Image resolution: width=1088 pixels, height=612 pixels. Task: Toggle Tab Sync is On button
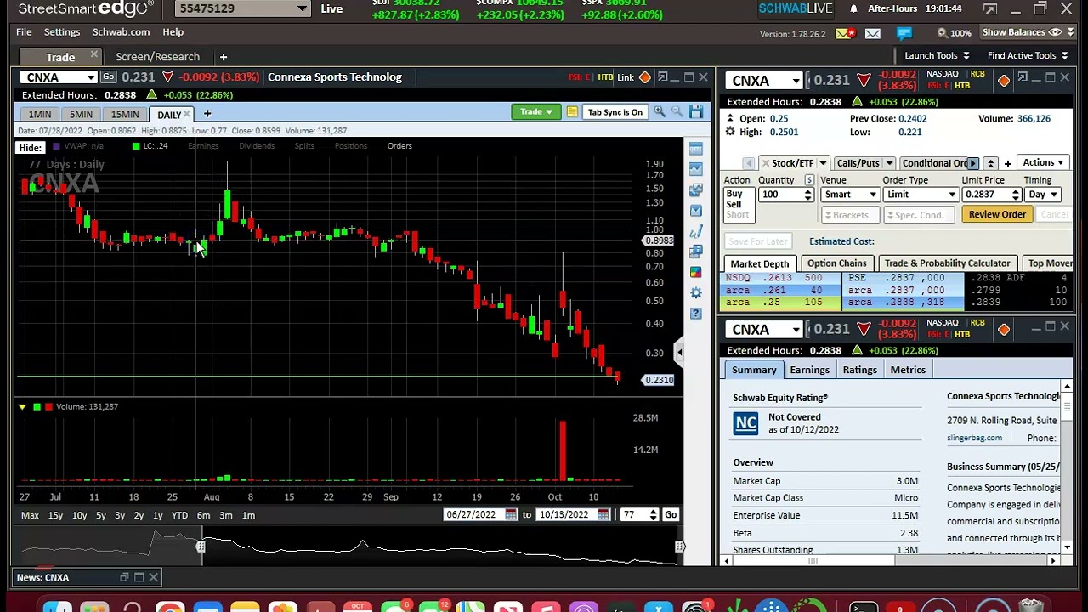615,112
